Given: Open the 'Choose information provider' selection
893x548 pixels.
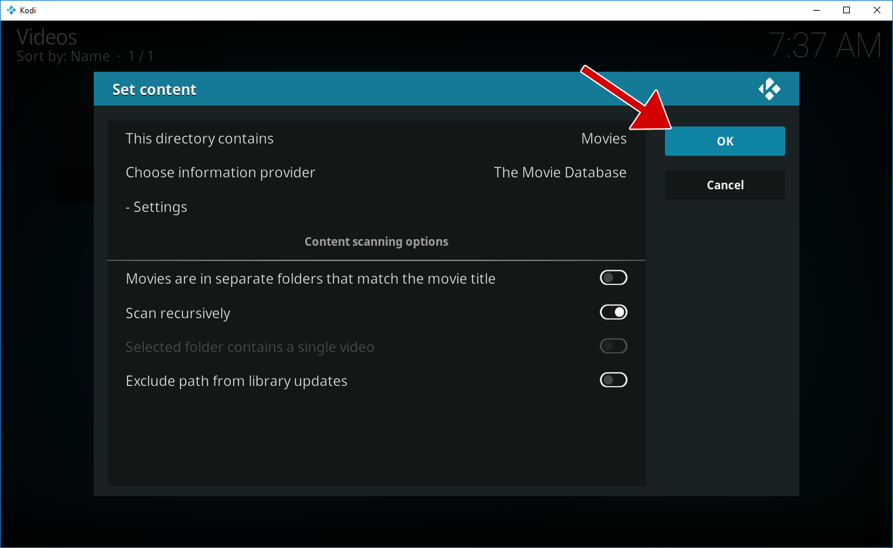Looking at the screenshot, I should 376,173.
